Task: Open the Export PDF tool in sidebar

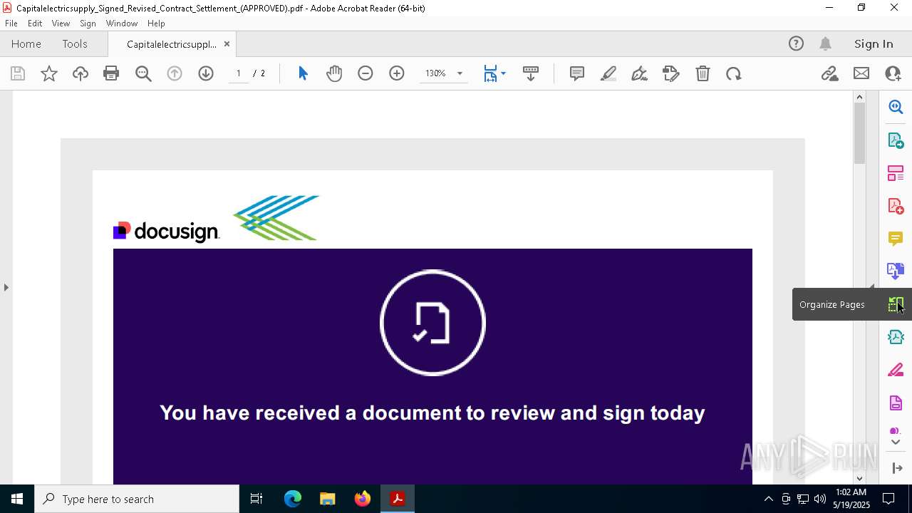Action: [896, 140]
